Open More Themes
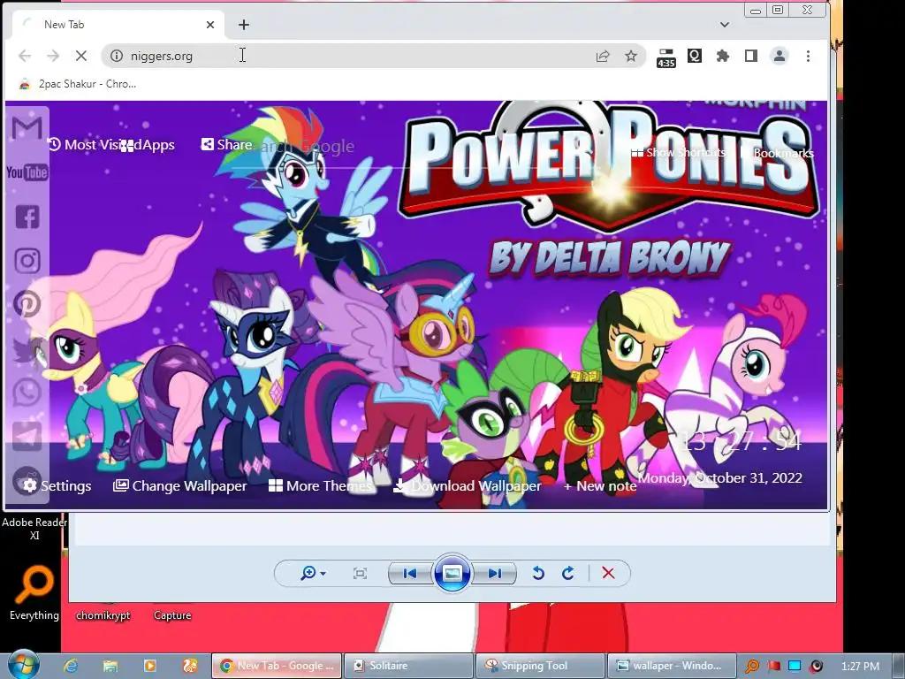The width and height of the screenshot is (905, 679). [x=320, y=485]
